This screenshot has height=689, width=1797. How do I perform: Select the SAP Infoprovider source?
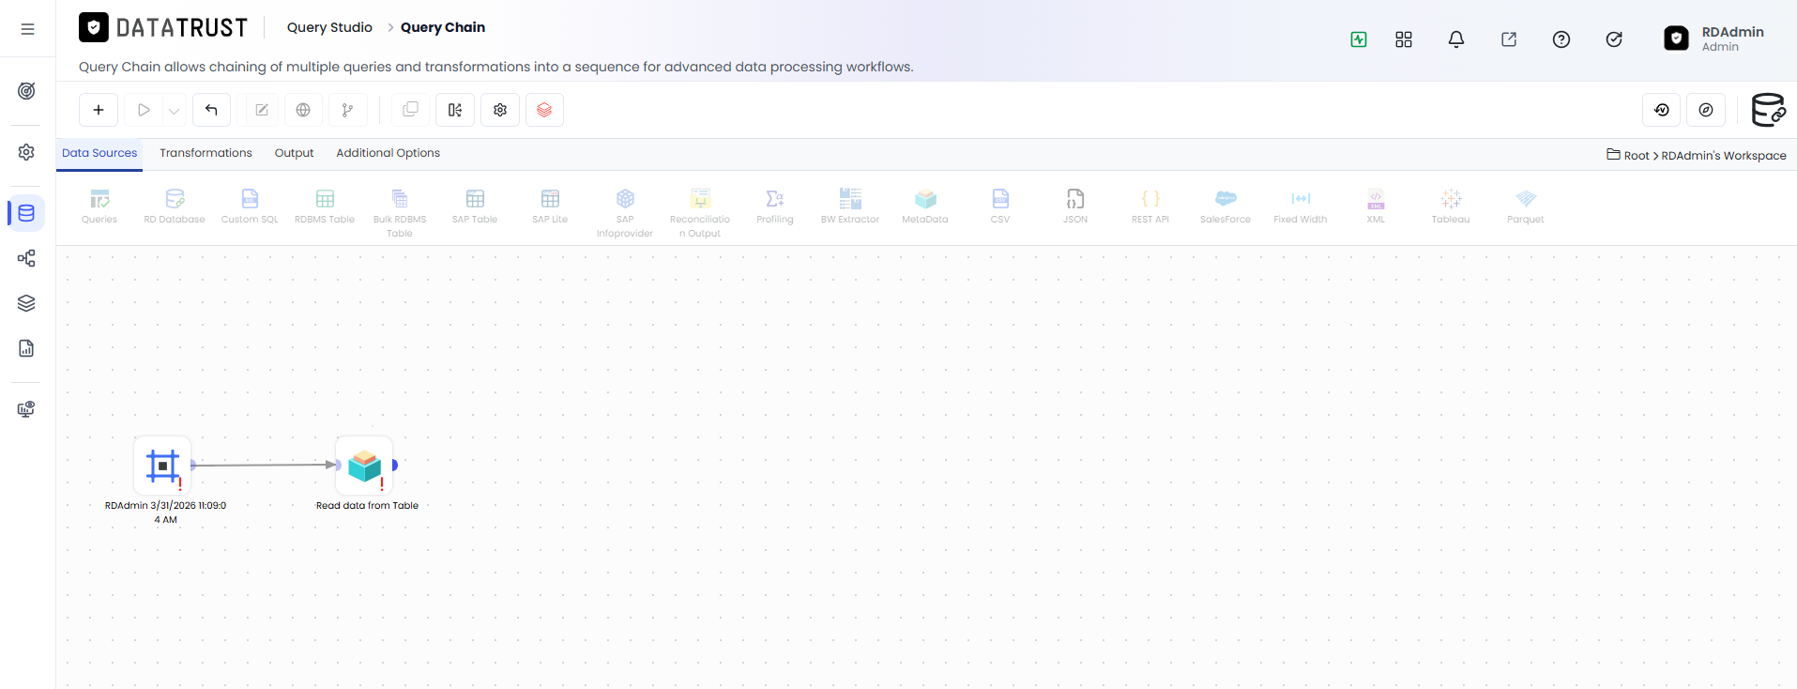625,213
